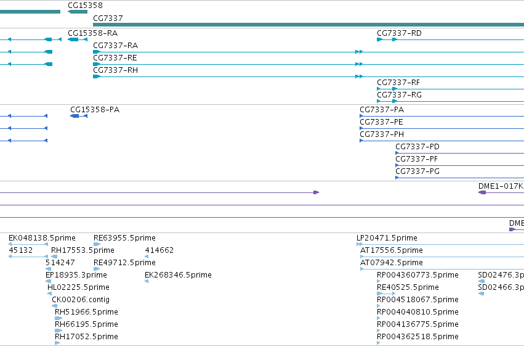Click EK268346.5prime EST label
Screen dimensions: 524x346
point(178,275)
